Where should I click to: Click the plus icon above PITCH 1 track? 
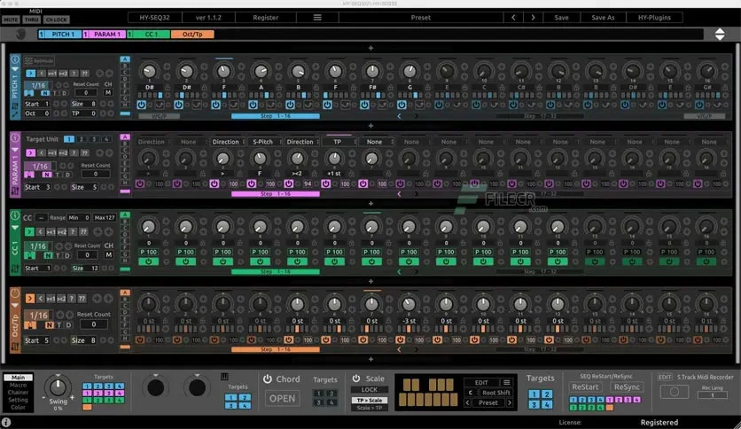pos(370,48)
